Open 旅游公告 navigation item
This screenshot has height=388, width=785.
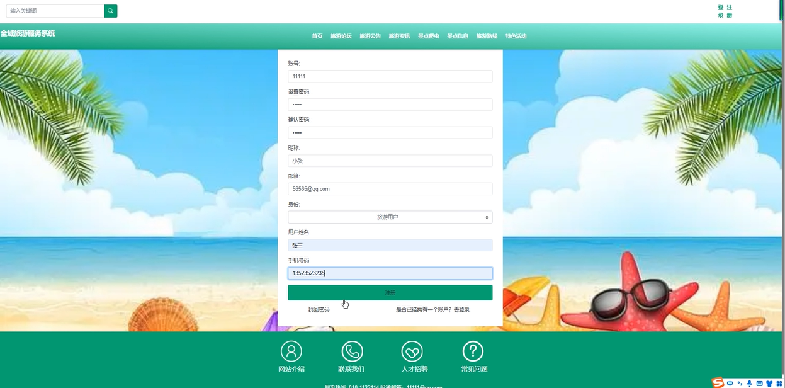[x=370, y=36]
